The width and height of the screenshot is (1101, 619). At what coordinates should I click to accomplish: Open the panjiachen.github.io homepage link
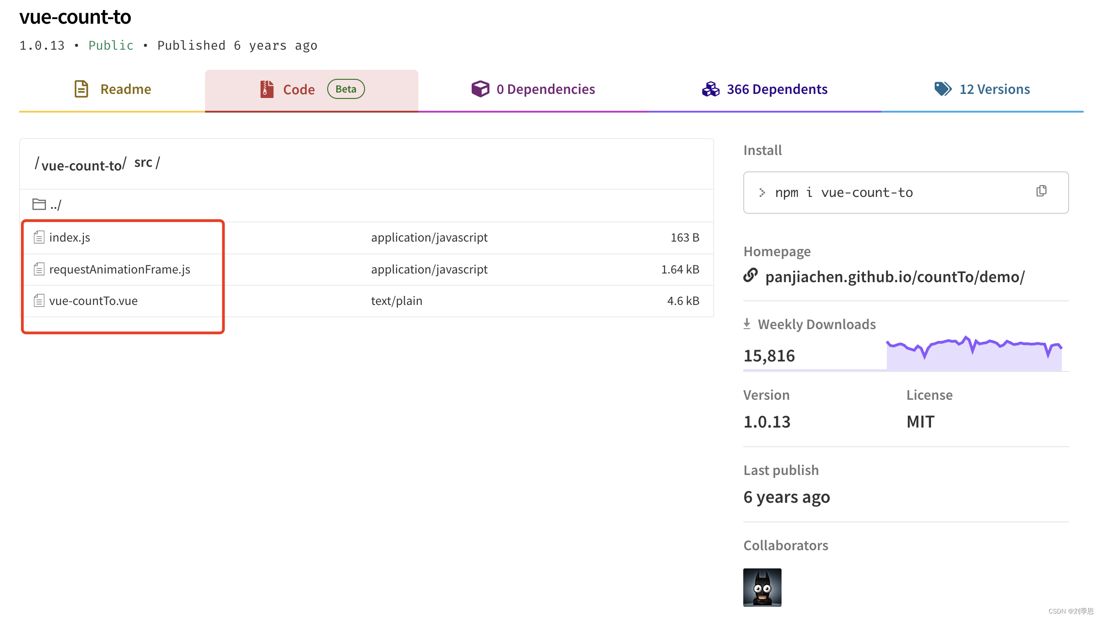coord(895,277)
